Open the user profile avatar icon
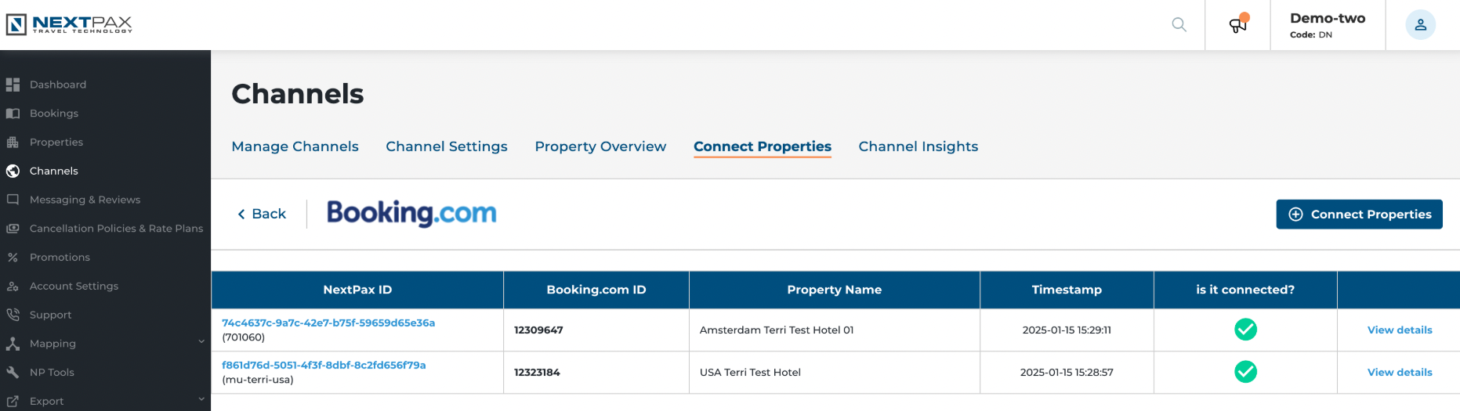Viewport: 1460px width, 411px height. (1420, 25)
